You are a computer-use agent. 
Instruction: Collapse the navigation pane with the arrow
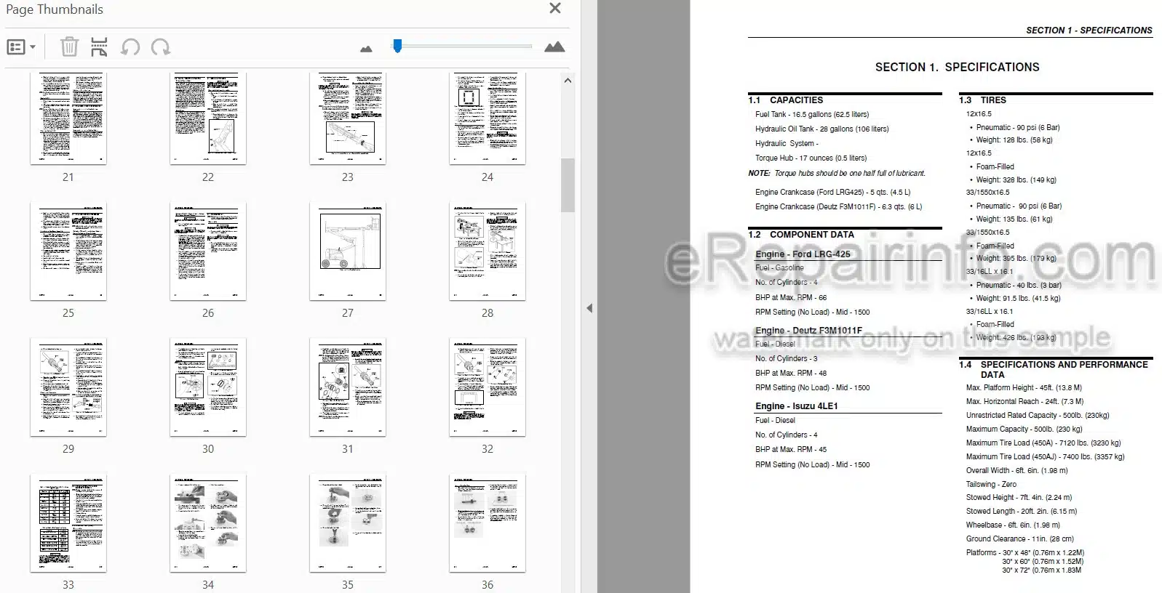point(589,308)
